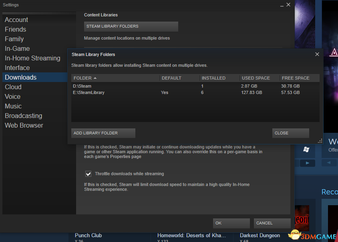Click the Windows platform icon in the store
The height and width of the screenshot is (242, 338).
(x=306, y=150)
